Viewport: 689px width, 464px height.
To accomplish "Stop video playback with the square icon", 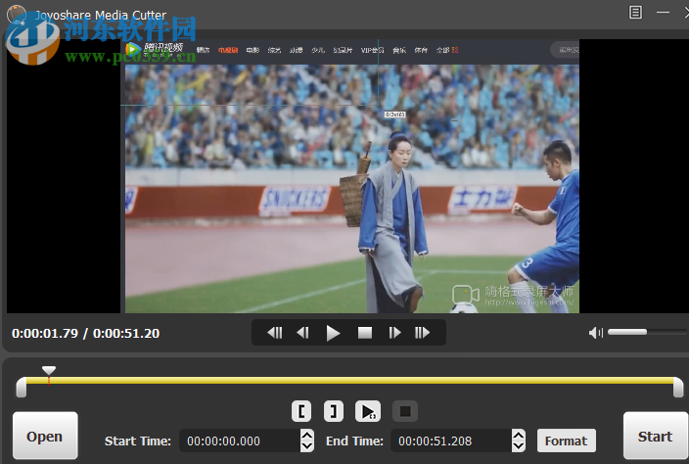I will 365,333.
